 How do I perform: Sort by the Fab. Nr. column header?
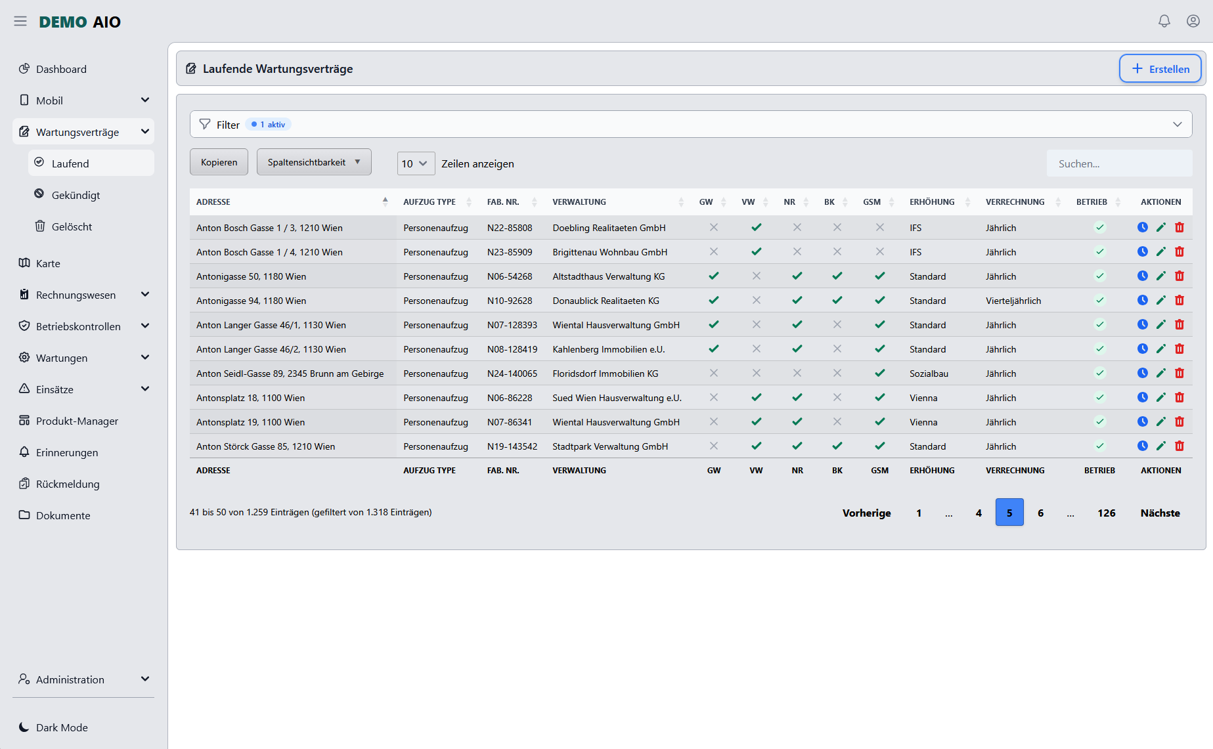(512, 202)
